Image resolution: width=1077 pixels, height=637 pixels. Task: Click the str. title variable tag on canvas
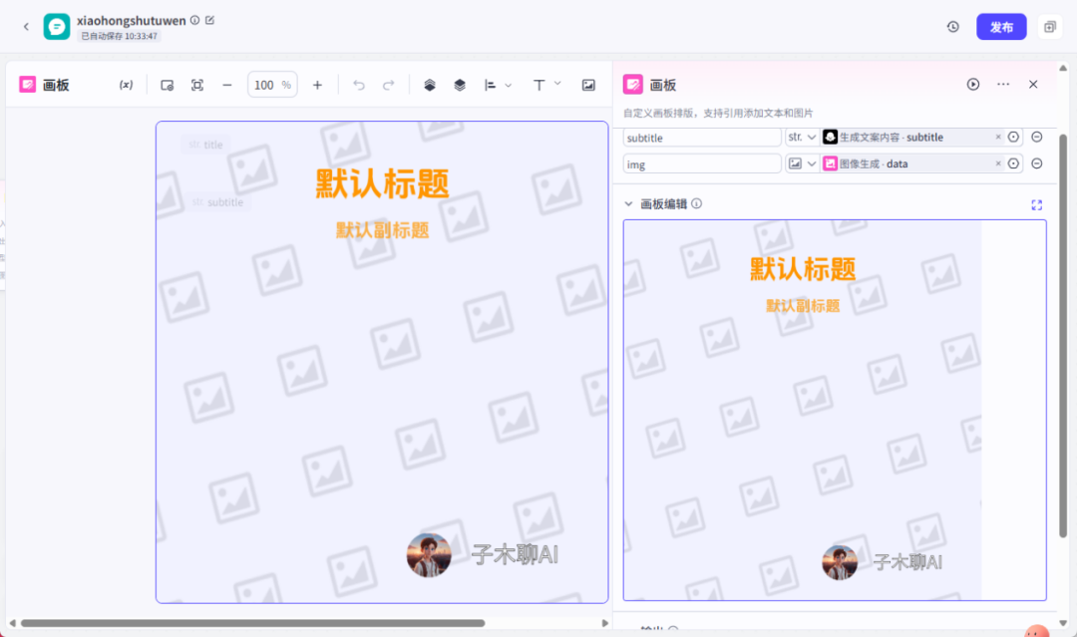point(206,145)
